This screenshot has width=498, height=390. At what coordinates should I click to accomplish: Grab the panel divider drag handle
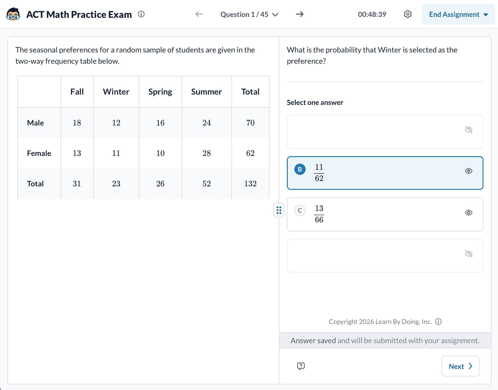coord(279,210)
